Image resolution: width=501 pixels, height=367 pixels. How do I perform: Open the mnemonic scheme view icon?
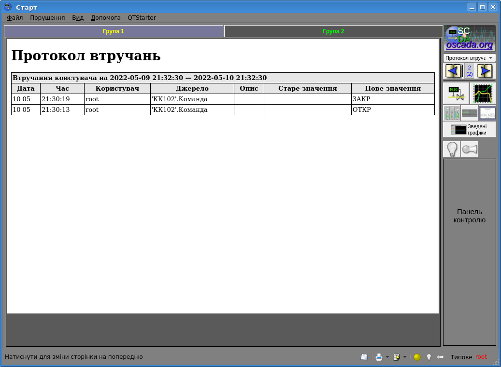pyautogui.click(x=456, y=93)
